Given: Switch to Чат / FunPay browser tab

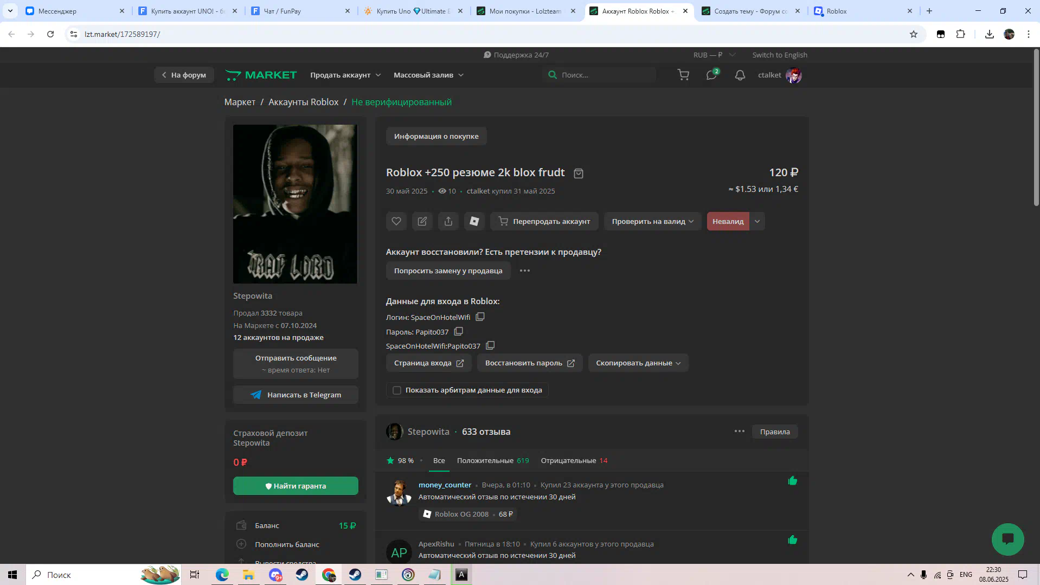Looking at the screenshot, I should pos(301,11).
